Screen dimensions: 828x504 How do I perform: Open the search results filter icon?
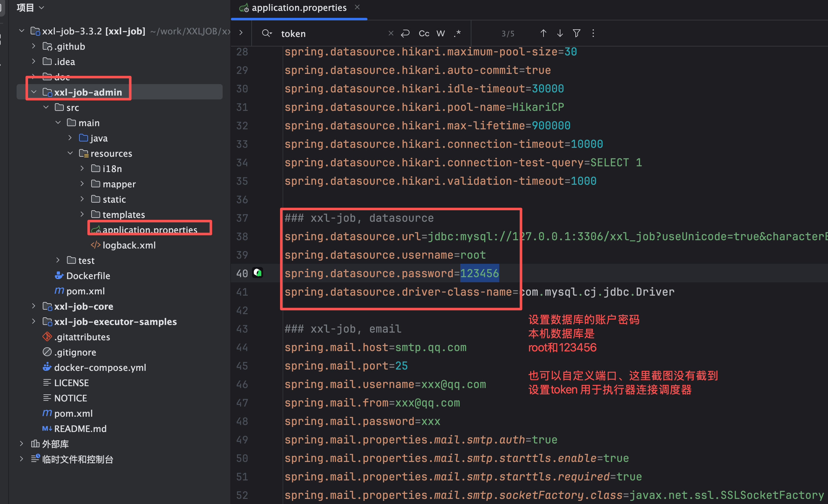pos(576,33)
